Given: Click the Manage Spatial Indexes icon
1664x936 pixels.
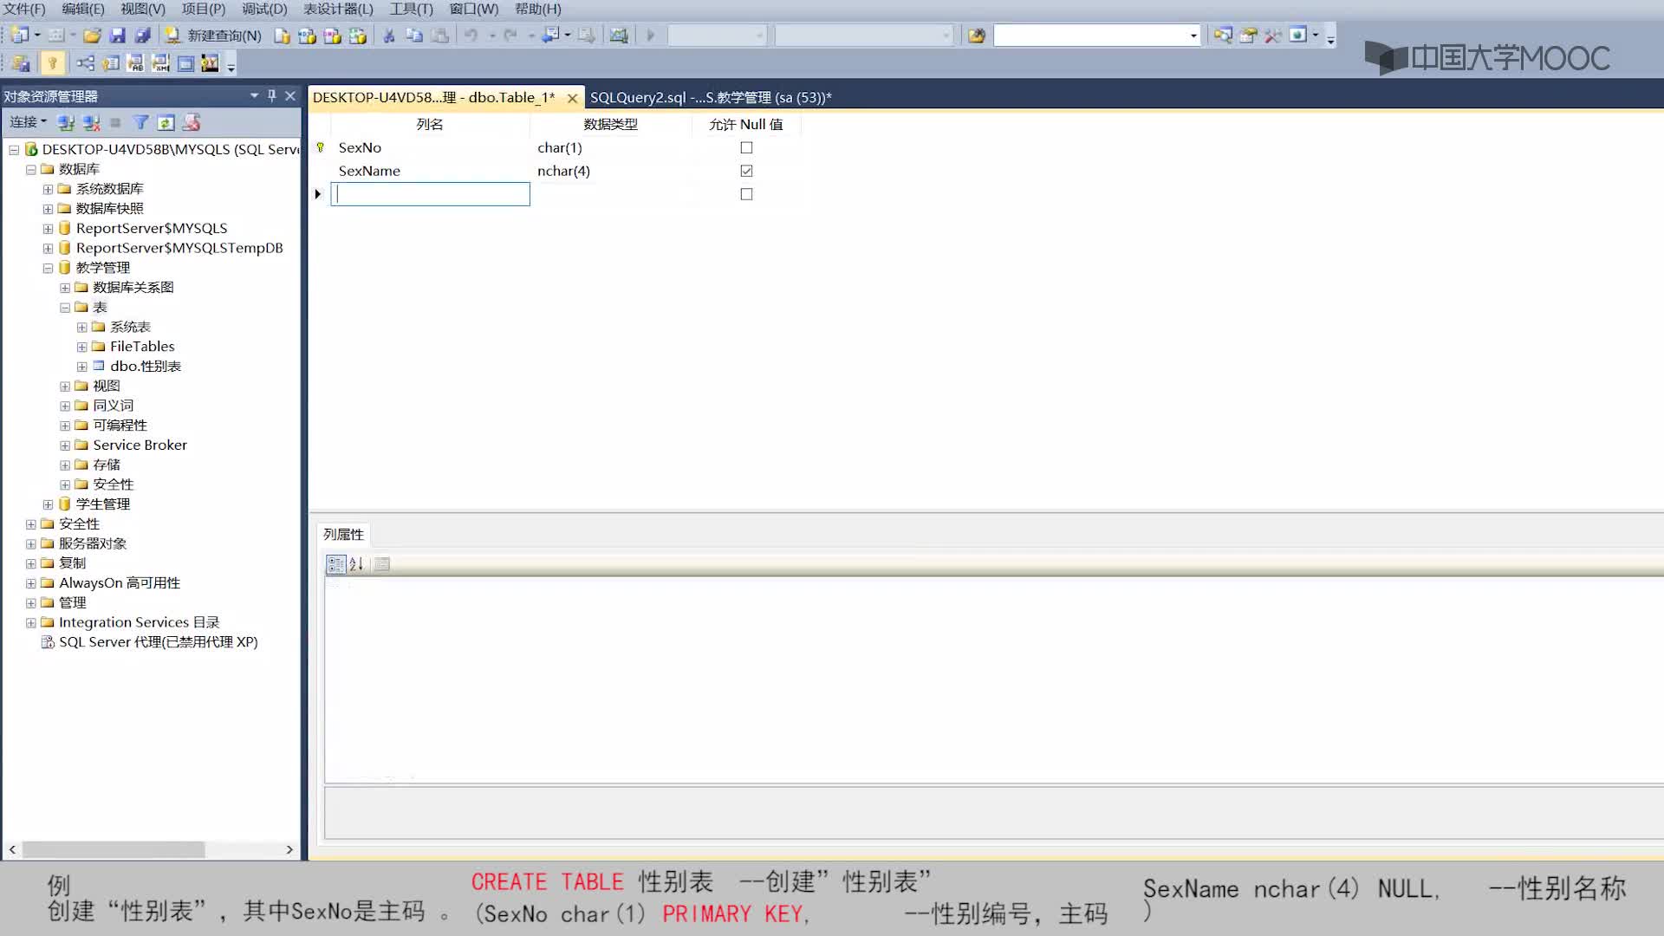Looking at the screenshot, I should click(x=210, y=63).
